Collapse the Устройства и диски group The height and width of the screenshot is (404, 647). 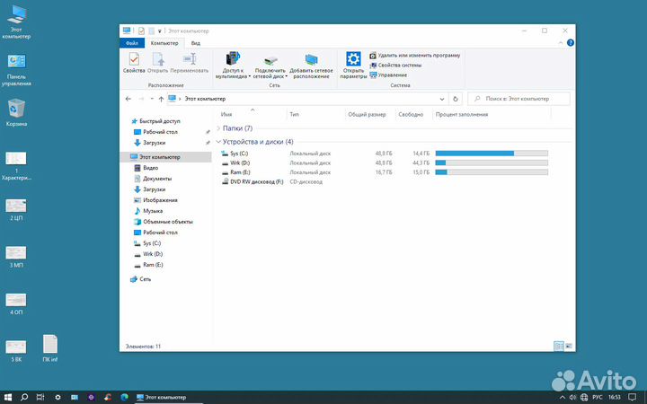[x=218, y=142]
